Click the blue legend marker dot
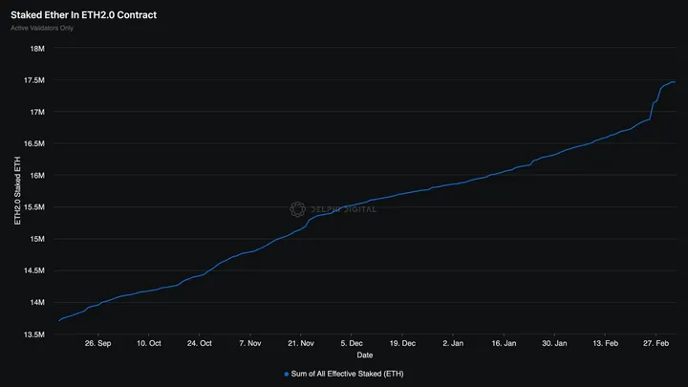688x387 pixels. [286, 374]
